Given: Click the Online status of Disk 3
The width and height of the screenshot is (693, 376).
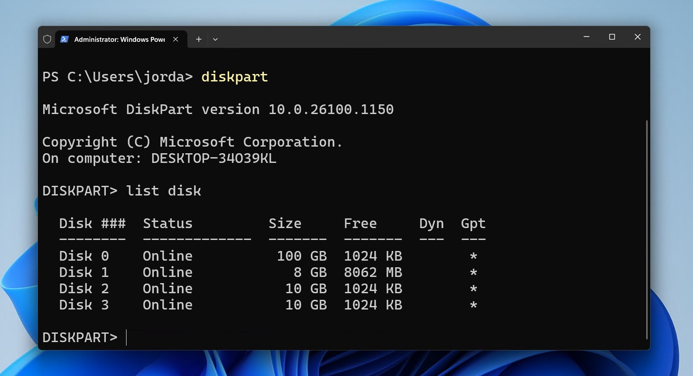Looking at the screenshot, I should (168, 305).
